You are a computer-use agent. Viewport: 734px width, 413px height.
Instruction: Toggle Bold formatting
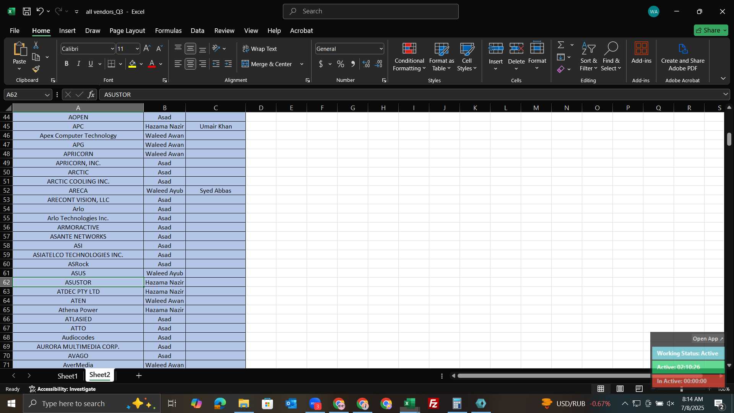pos(67,64)
